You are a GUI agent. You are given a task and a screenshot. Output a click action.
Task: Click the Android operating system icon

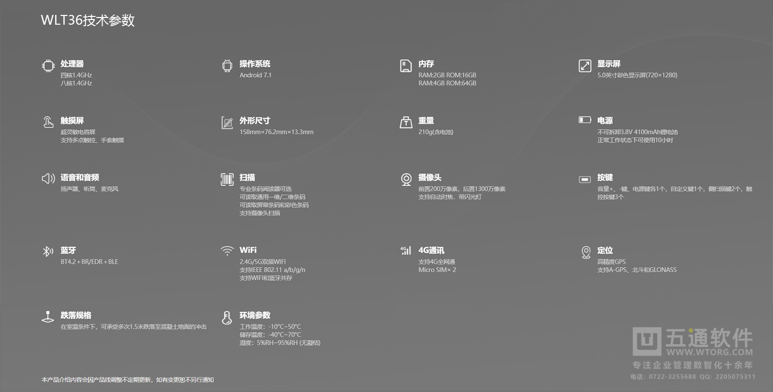227,66
